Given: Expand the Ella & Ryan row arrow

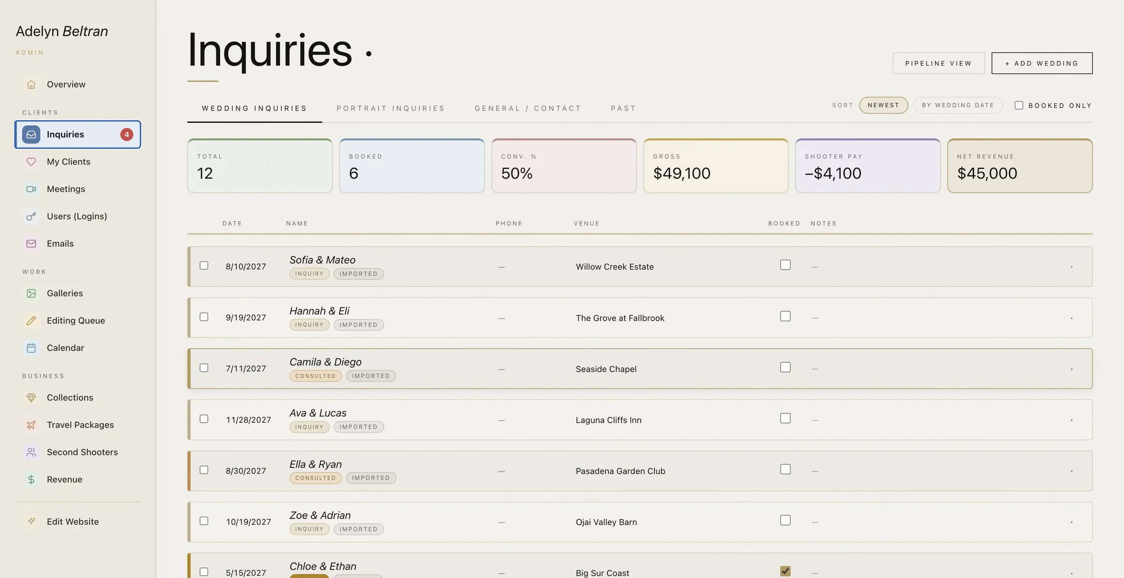Looking at the screenshot, I should pyautogui.click(x=1072, y=471).
